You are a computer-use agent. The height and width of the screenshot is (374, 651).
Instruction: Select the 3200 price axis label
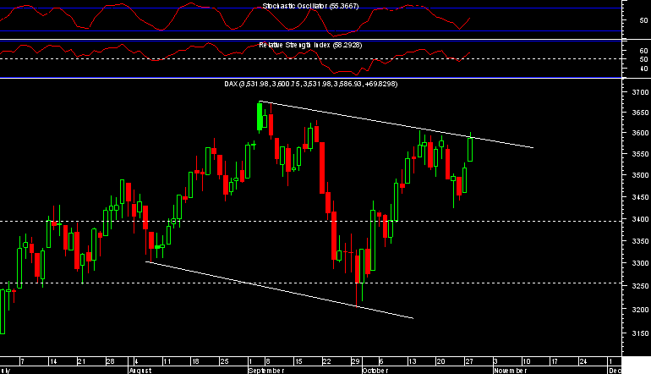pyautogui.click(x=640, y=310)
